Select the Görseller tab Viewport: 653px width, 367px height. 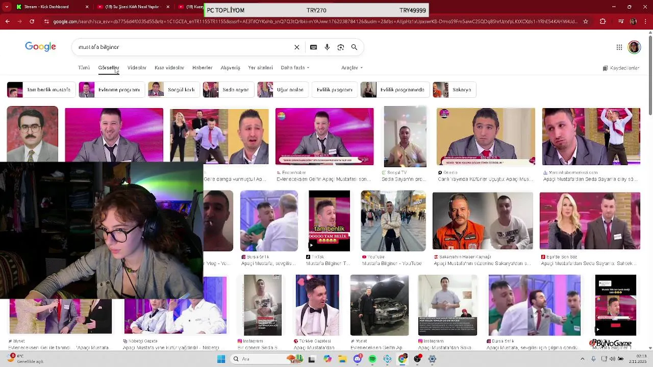point(108,68)
